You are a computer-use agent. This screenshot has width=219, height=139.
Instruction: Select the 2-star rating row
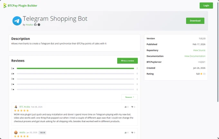tap(74, 84)
